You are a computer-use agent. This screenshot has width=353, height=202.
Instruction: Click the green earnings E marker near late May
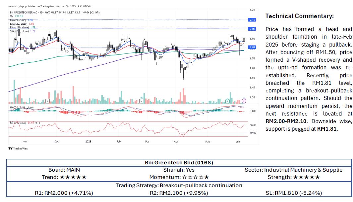[x=228, y=101]
